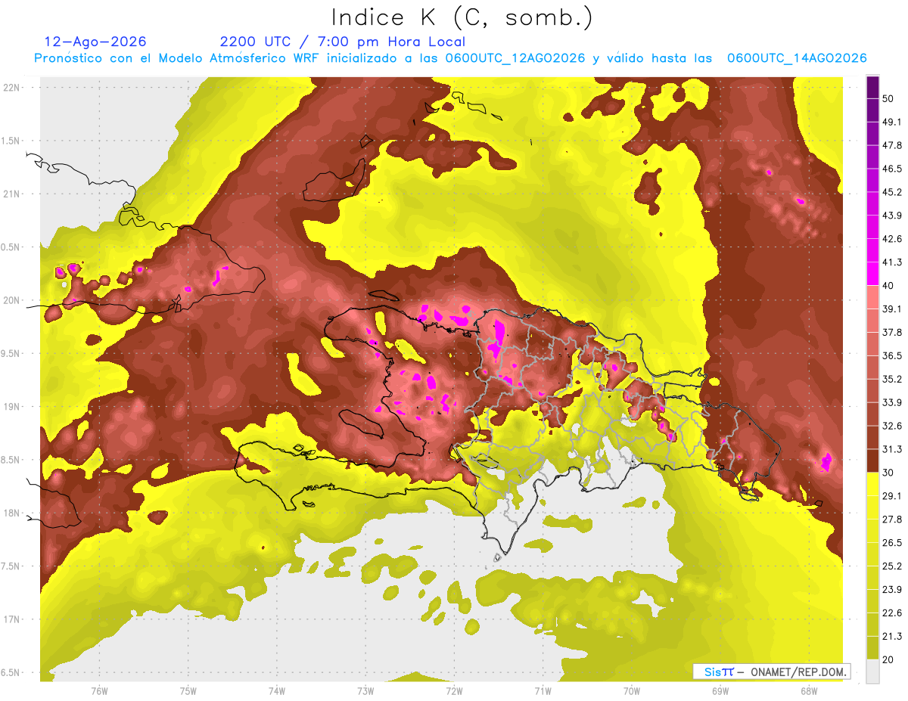Click the colorbar label "33.9"
Viewport: 908px width, 701px height.
point(892,402)
